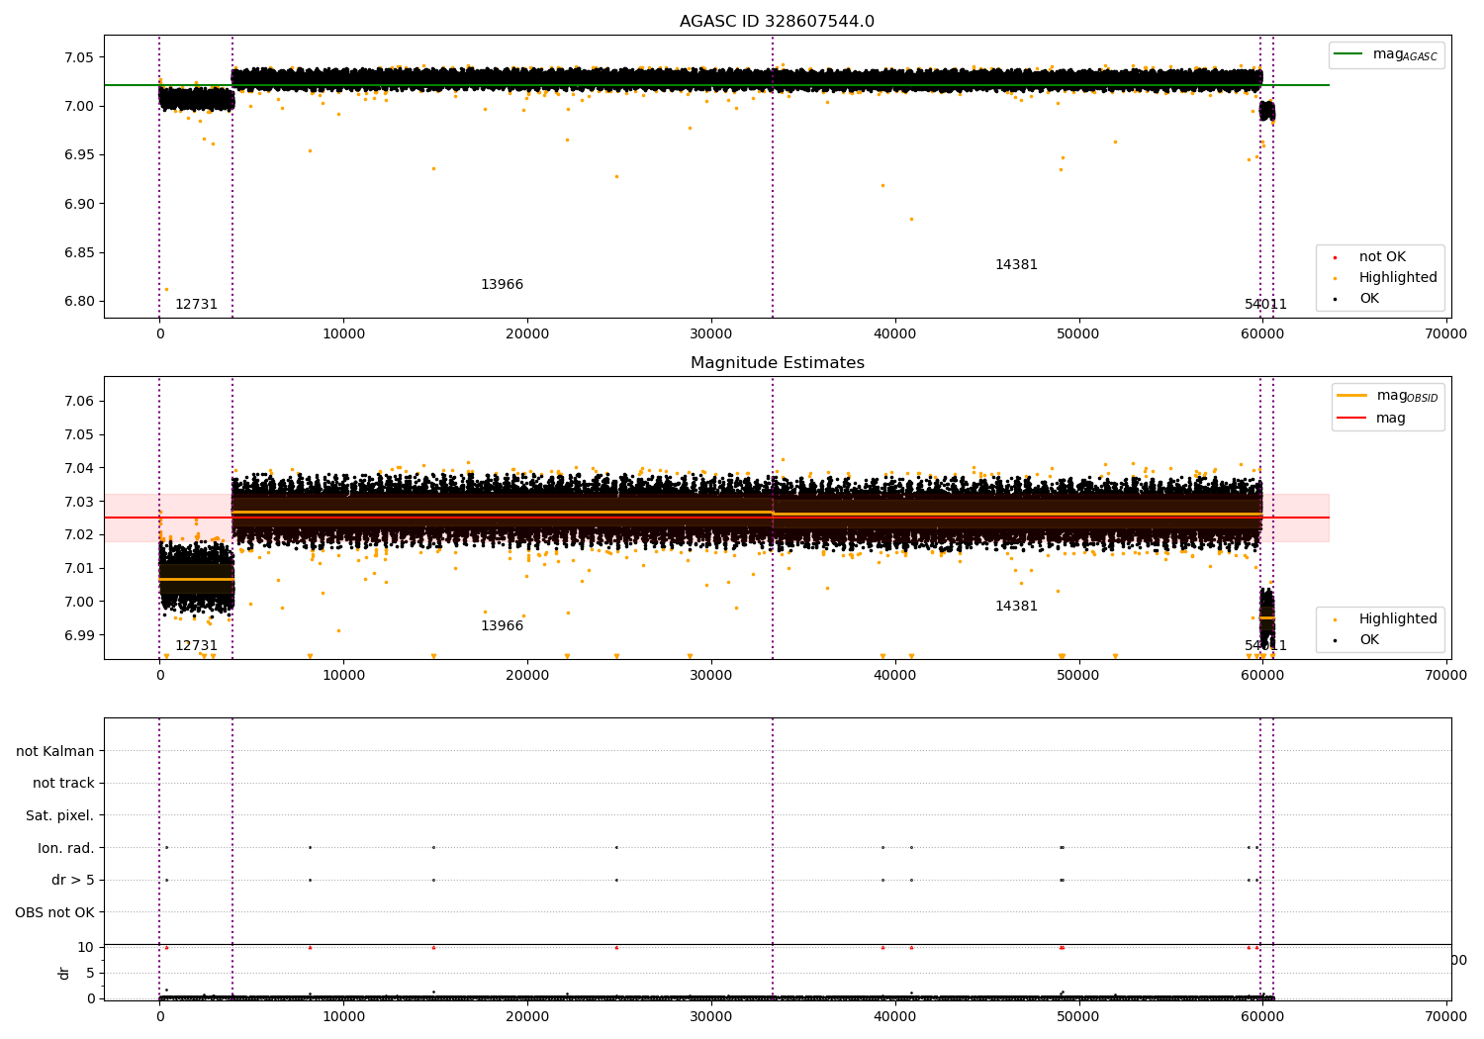Click obsid label 14381 in the top plot

(1016, 265)
